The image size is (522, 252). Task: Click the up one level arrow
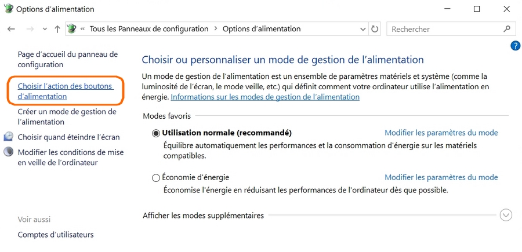tap(57, 29)
